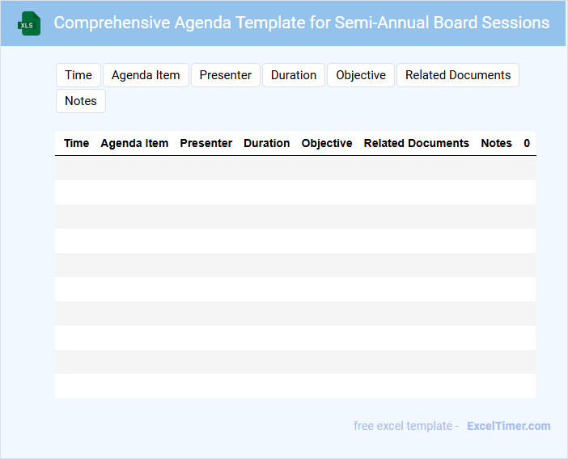
Task: Click the Time column header
Action: tap(77, 143)
